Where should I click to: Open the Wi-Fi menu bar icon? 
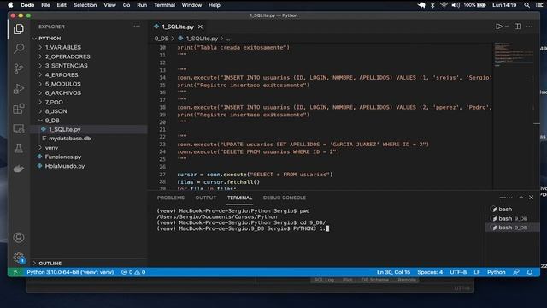(444, 5)
